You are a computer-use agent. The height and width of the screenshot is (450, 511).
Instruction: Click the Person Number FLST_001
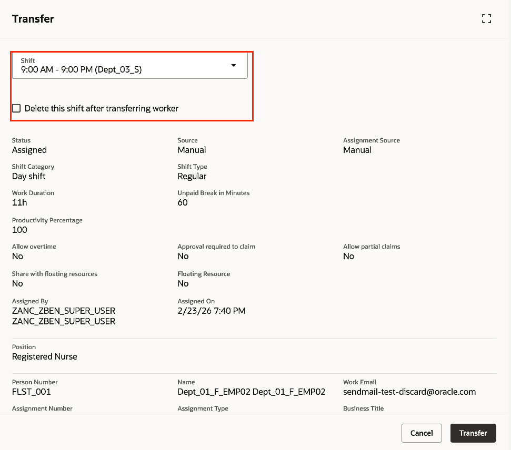tap(30, 392)
